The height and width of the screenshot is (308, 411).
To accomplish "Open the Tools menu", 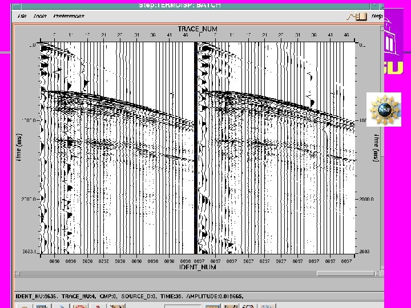I will 40,16.
